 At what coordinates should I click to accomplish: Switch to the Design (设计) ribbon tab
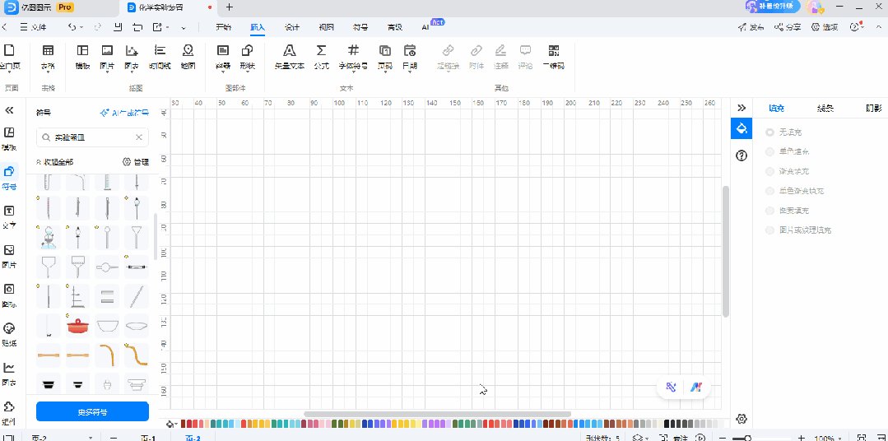point(291,27)
